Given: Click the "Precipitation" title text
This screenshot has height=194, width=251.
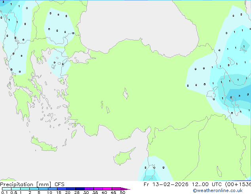Looking at the screenshot, I should pos(17,184).
